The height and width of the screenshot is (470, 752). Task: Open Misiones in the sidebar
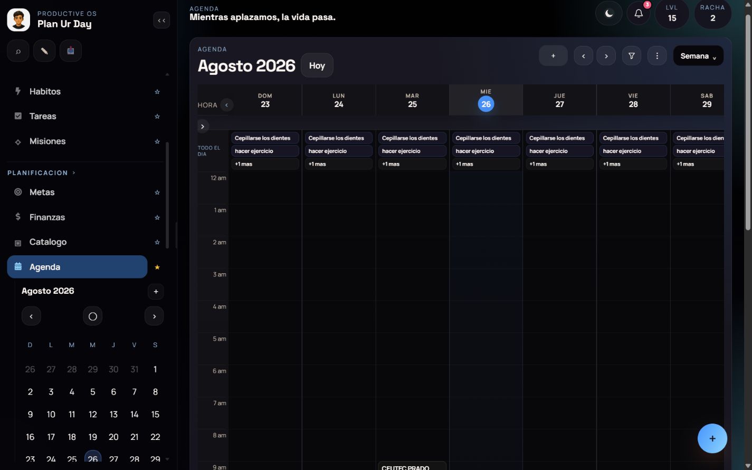[77, 141]
